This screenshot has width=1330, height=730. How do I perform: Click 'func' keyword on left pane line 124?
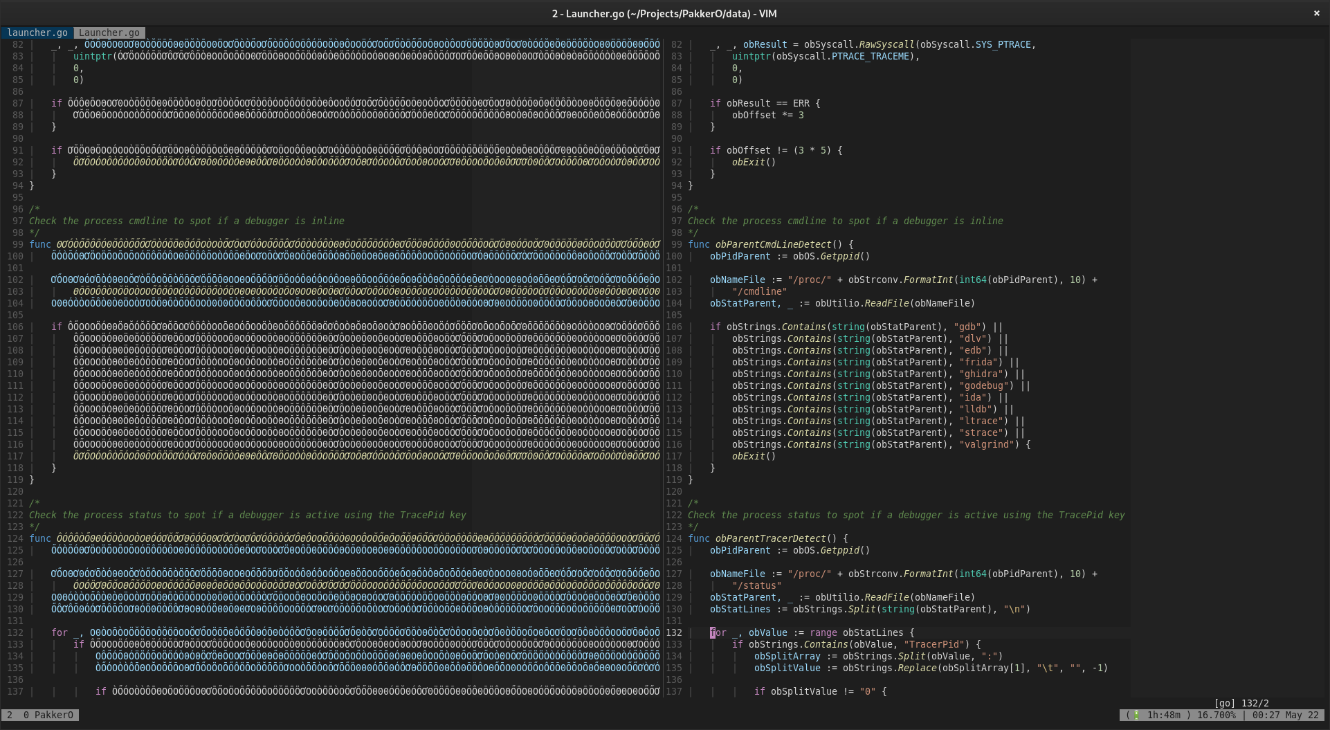coord(40,538)
